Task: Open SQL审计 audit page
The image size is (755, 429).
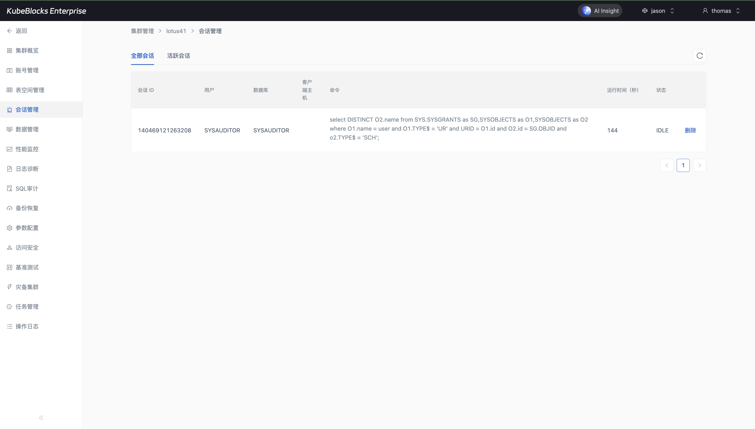Action: coord(26,189)
